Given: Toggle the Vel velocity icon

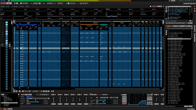Looking at the screenshot, I should [68, 3].
